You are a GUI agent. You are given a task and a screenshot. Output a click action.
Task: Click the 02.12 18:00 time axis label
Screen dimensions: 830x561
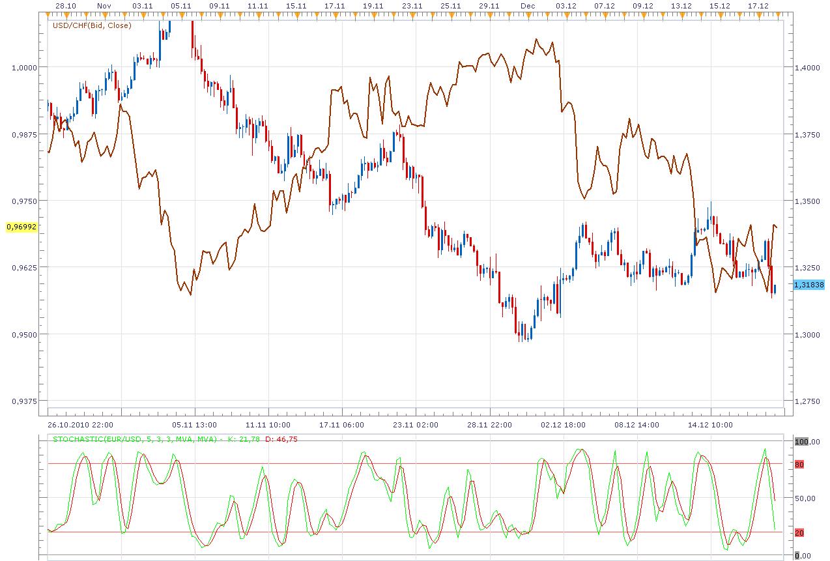point(563,425)
